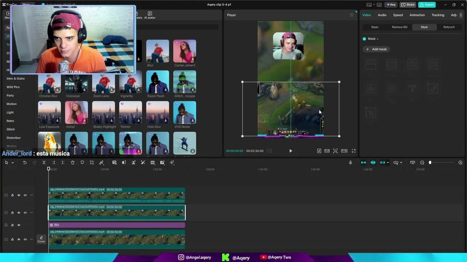
Task: Lock the Blur effect track
Action: pos(12,225)
